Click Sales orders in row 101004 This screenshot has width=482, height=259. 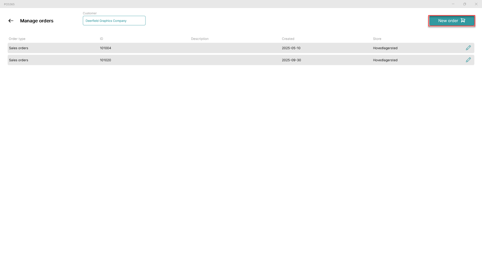tap(19, 48)
